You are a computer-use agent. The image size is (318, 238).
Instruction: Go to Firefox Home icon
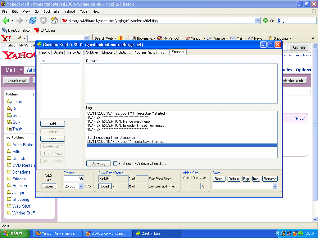pos(54,20)
